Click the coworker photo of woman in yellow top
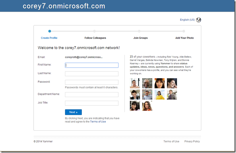This screenshot has height=153, width=236. pos(160,94)
